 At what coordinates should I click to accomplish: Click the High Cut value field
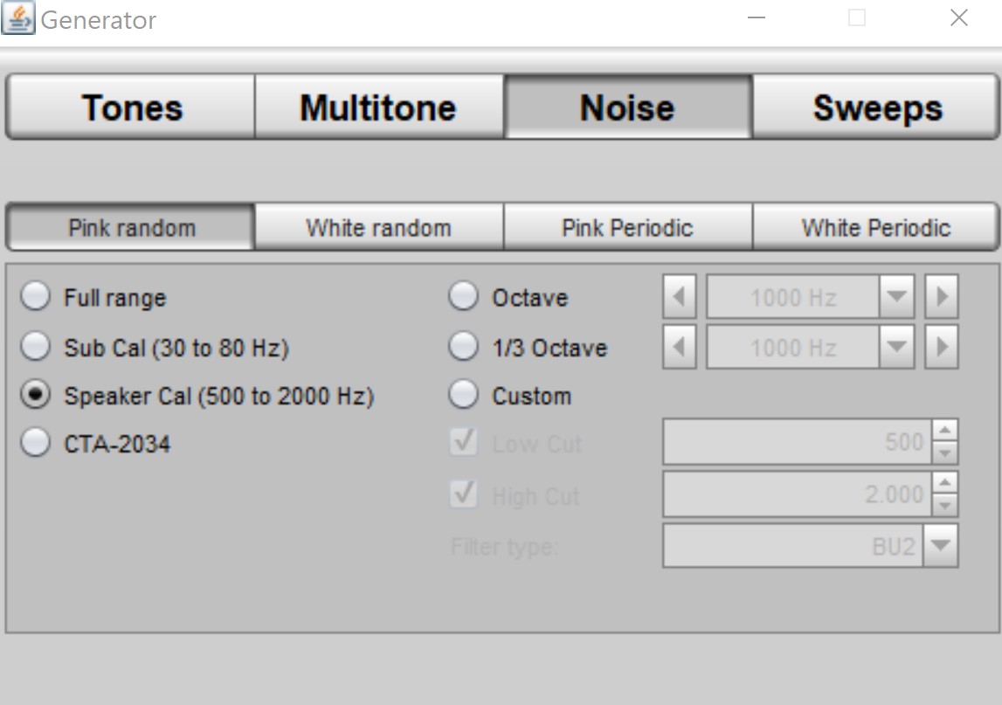click(797, 494)
